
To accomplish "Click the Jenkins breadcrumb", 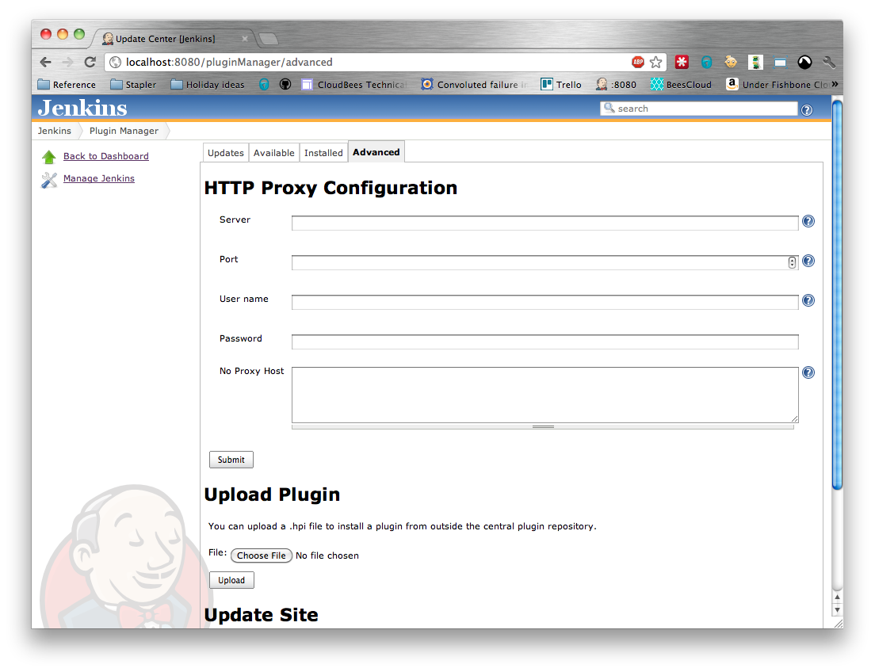I will (x=55, y=132).
